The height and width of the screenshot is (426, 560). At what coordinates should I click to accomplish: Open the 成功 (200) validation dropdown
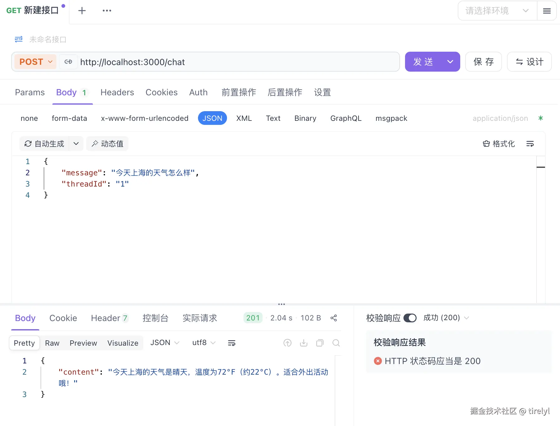(x=446, y=318)
